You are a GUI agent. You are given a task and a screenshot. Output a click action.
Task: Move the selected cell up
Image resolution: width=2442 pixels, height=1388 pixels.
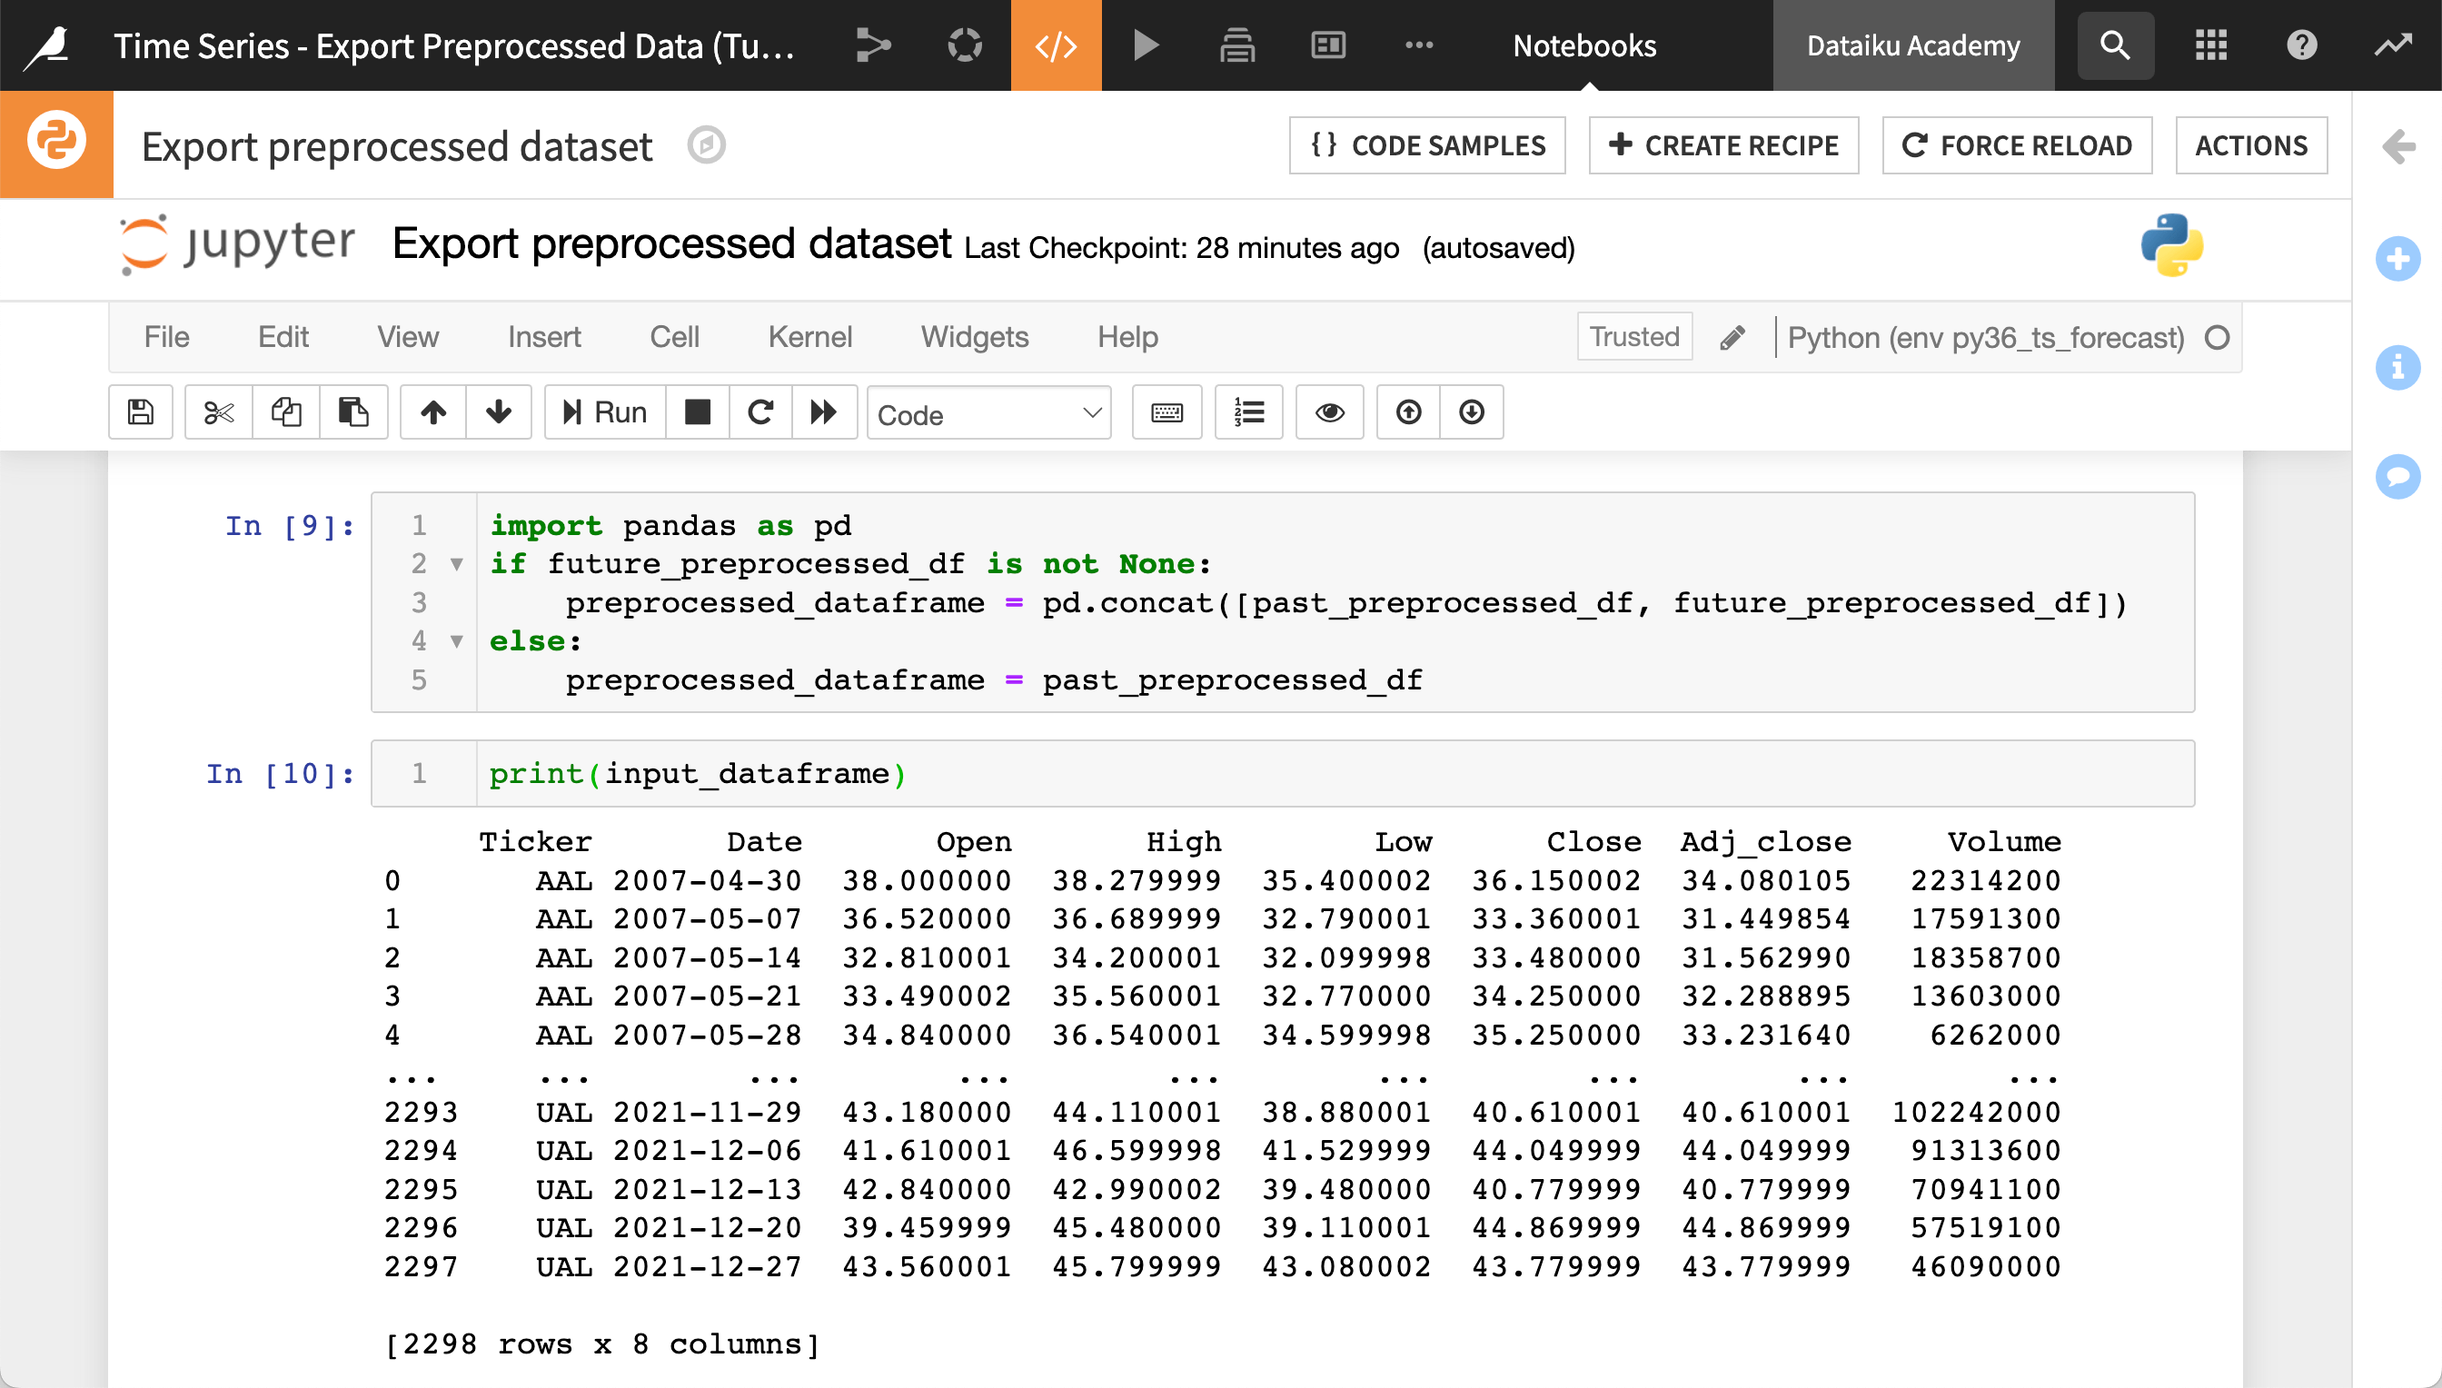point(433,411)
